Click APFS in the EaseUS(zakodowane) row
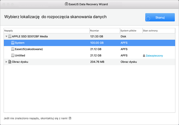179x125 pixels. tap(124, 49)
